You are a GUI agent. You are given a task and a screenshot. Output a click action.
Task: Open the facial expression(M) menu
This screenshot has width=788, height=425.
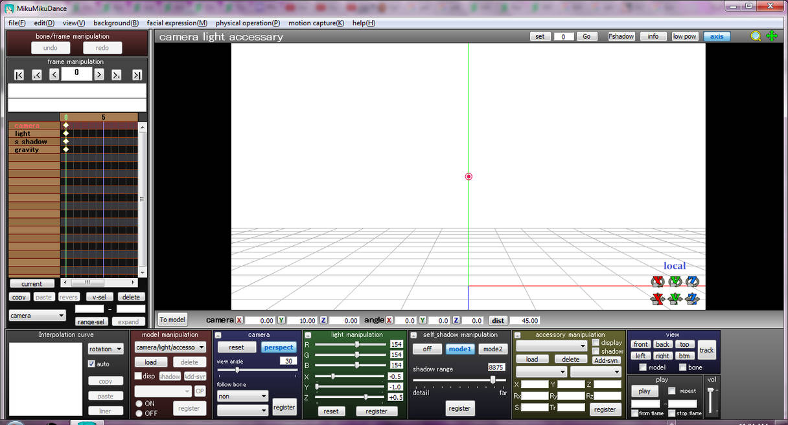tap(177, 23)
